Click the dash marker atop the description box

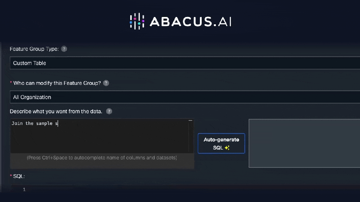tap(190, 120)
